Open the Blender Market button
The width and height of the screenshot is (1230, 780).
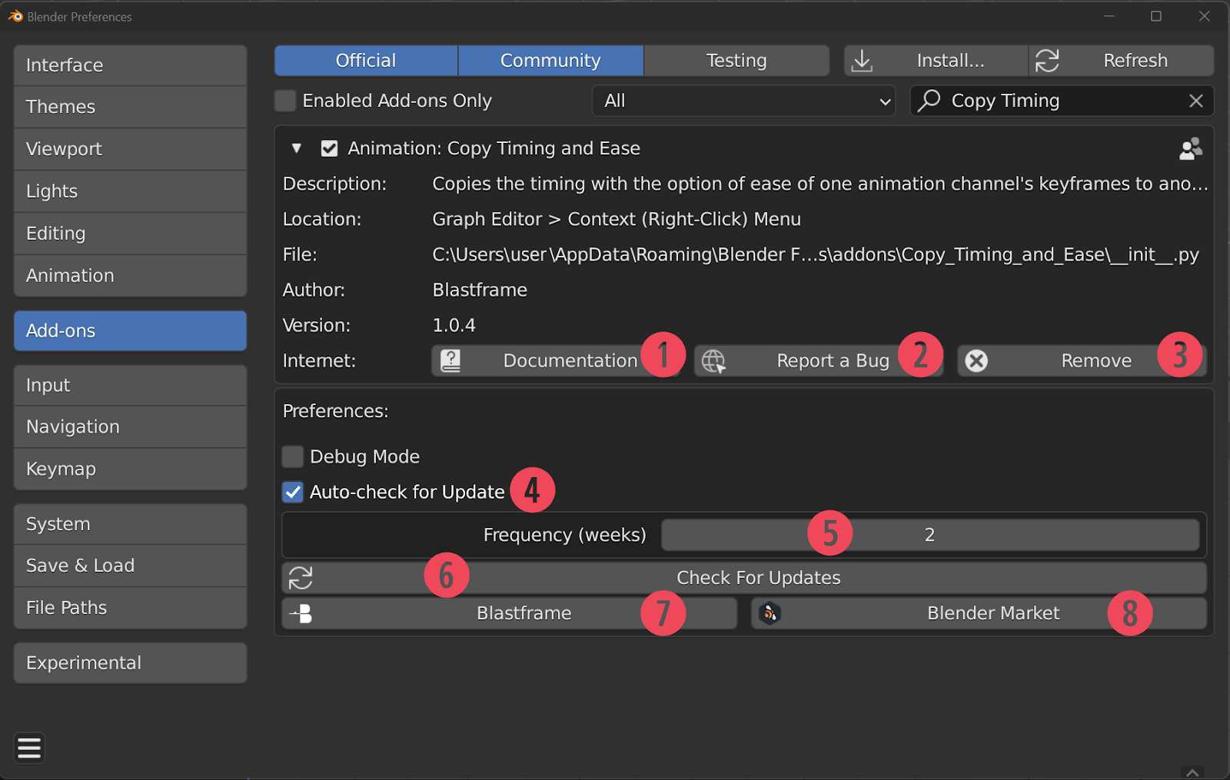(x=979, y=613)
